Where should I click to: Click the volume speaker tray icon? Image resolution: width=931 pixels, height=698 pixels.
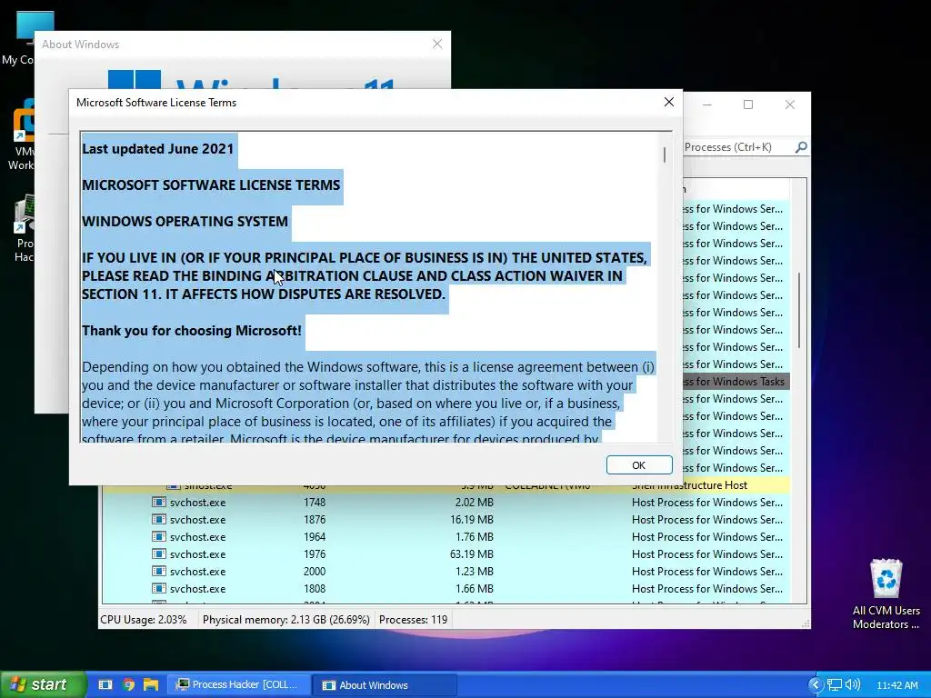point(853,685)
